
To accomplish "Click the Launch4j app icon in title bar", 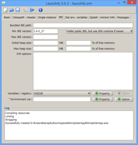I will pos(4,3).
